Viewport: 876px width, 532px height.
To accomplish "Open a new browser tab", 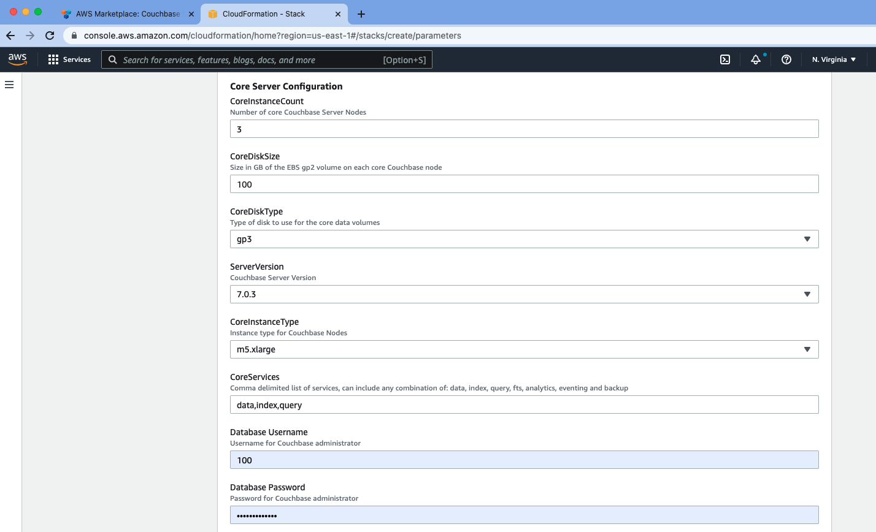I will [x=361, y=13].
